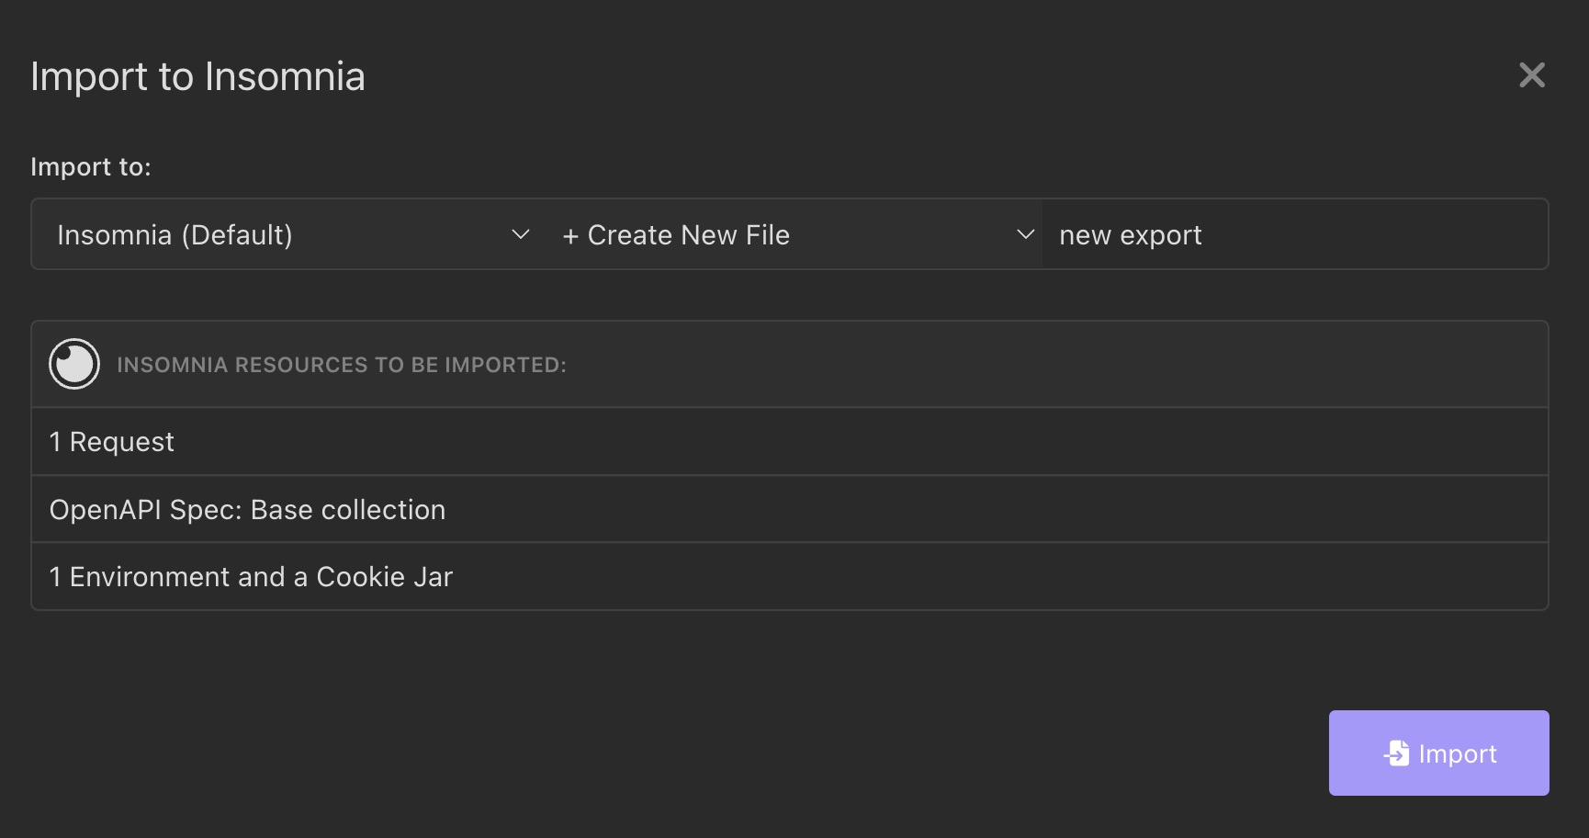Click the Import to Insomnia dialog title

(x=197, y=76)
